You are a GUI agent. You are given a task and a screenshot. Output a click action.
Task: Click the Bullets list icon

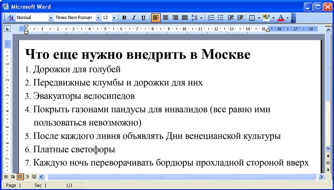(x=221, y=18)
